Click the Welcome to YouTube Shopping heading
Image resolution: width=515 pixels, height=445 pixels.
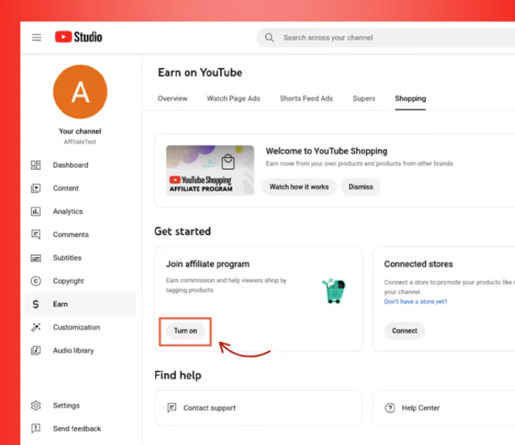tap(327, 151)
